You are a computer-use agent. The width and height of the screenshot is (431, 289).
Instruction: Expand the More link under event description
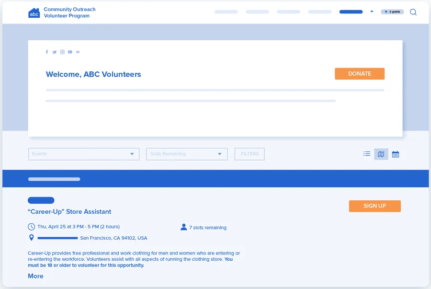pyautogui.click(x=35, y=276)
